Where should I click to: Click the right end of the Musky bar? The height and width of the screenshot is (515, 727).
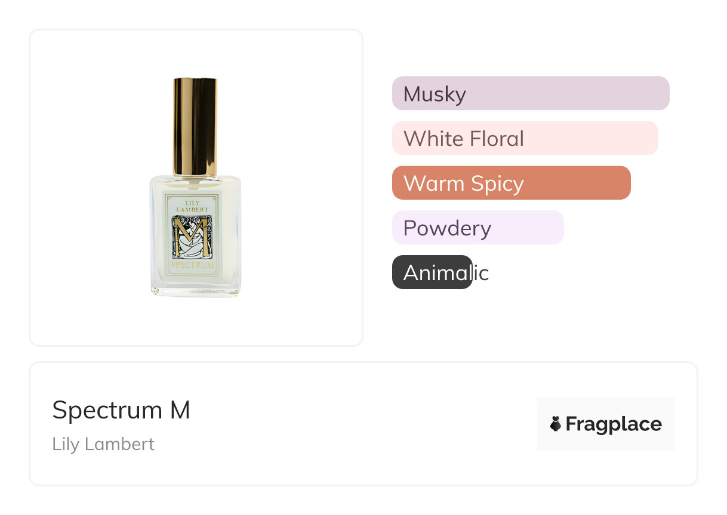[660, 94]
